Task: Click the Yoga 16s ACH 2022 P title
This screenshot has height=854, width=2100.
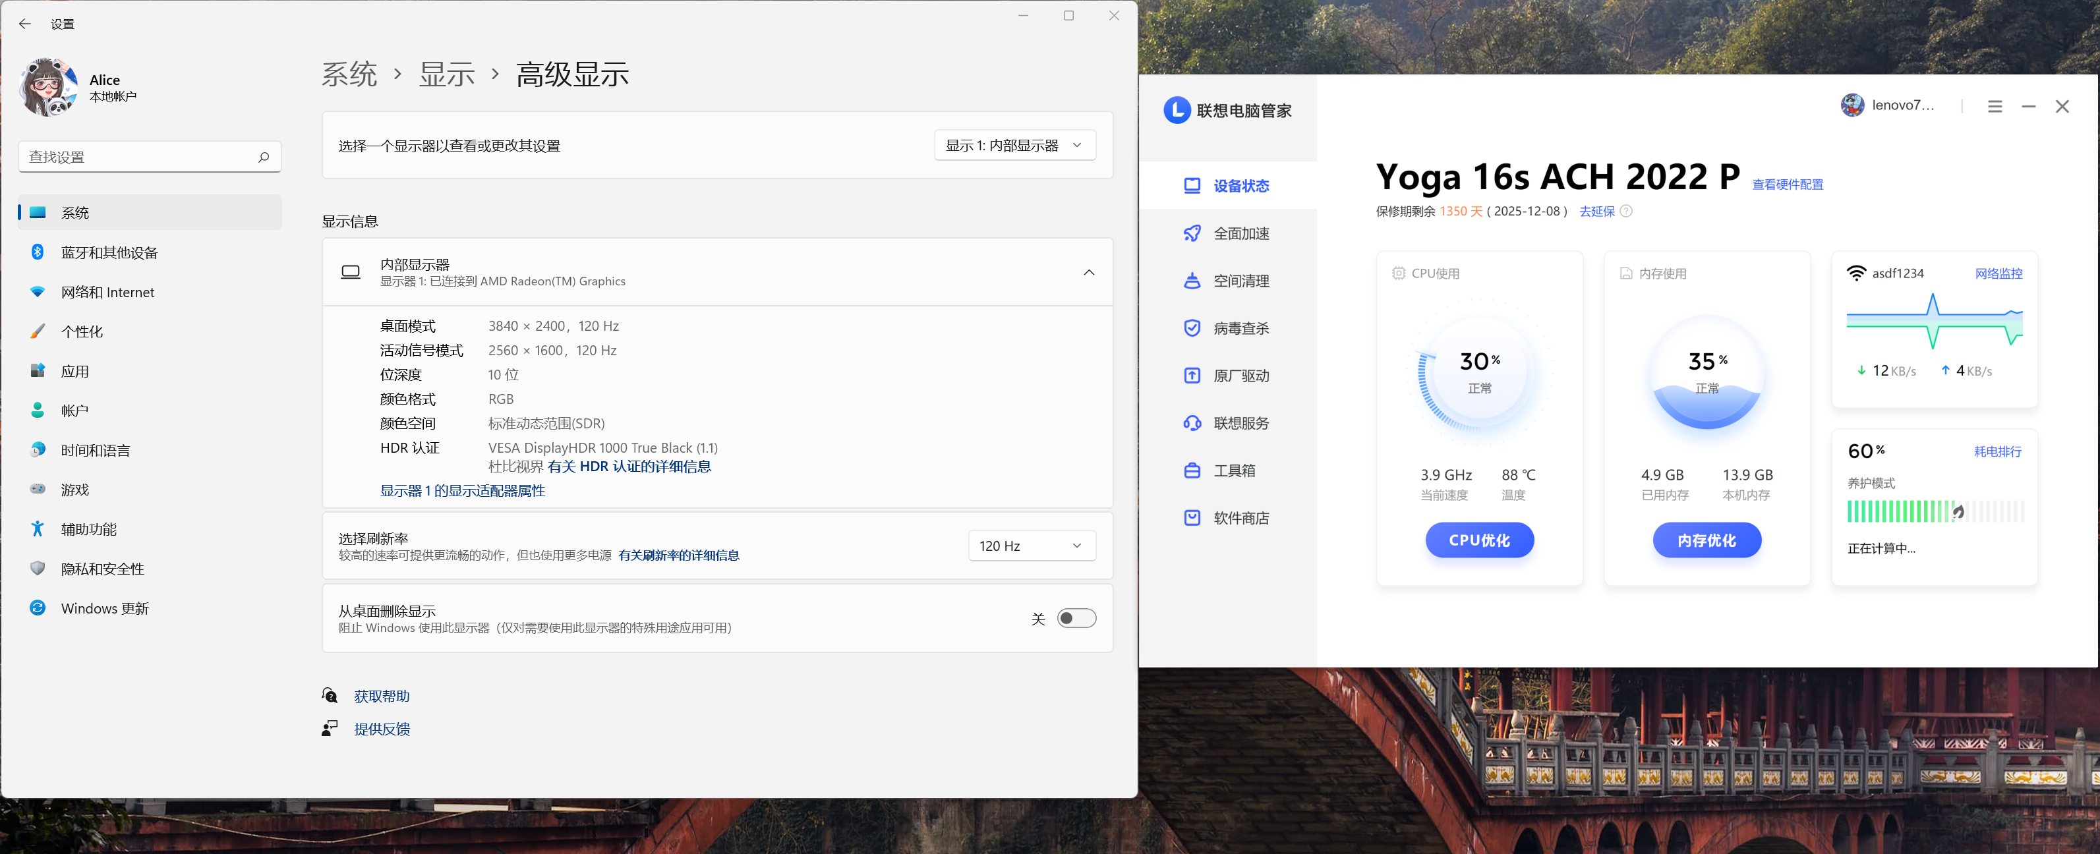Action: click(x=1558, y=177)
